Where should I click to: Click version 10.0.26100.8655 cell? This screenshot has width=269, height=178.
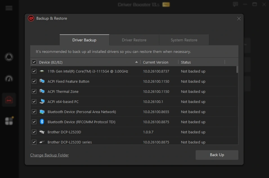click(x=156, y=112)
